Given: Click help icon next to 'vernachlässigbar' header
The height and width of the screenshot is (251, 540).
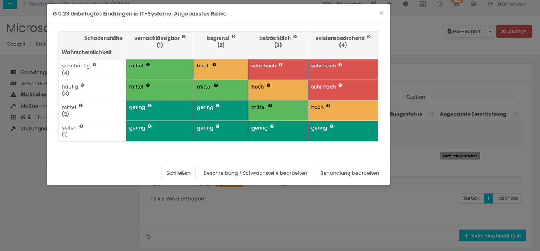Looking at the screenshot, I should 184,37.
